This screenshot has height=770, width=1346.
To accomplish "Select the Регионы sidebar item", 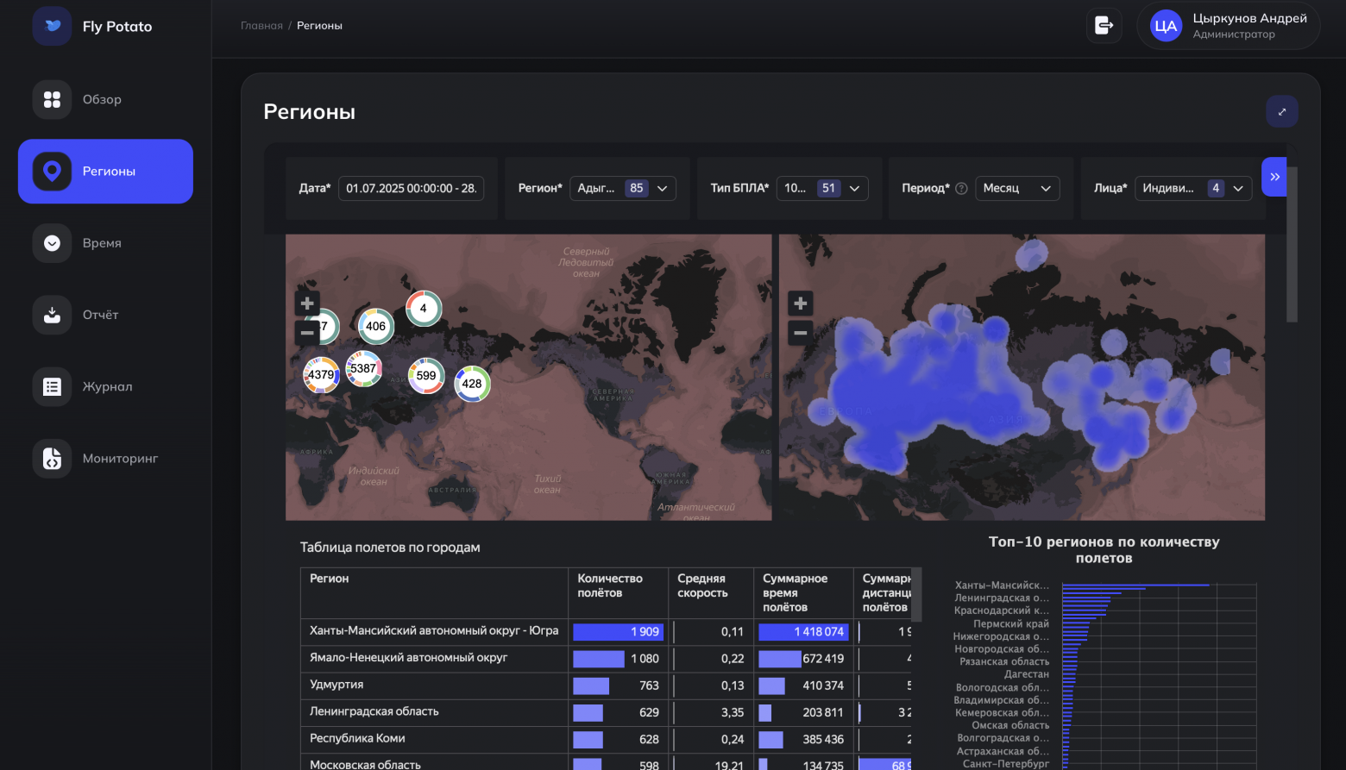I will click(105, 172).
